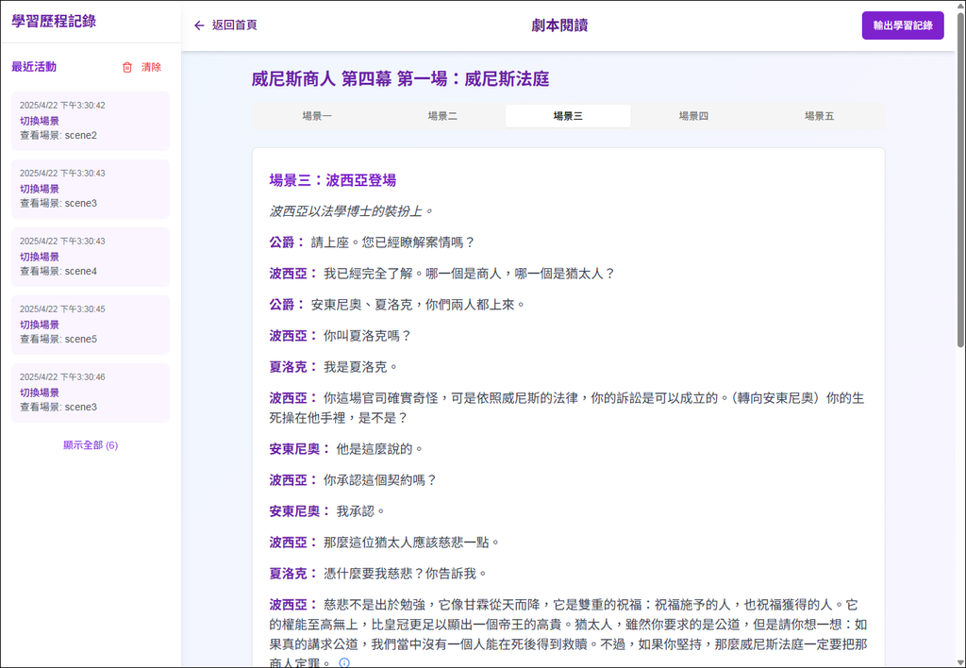Viewport: 966px width, 668px height.
Task: Open the 場景二 tab
Action: pyautogui.click(x=442, y=116)
